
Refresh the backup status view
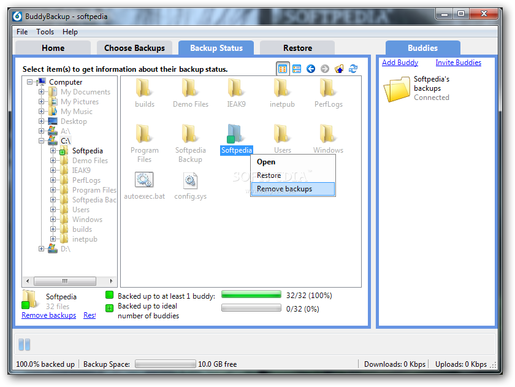click(x=353, y=69)
